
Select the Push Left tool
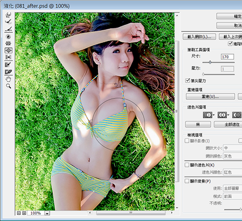[x=8, y=57]
